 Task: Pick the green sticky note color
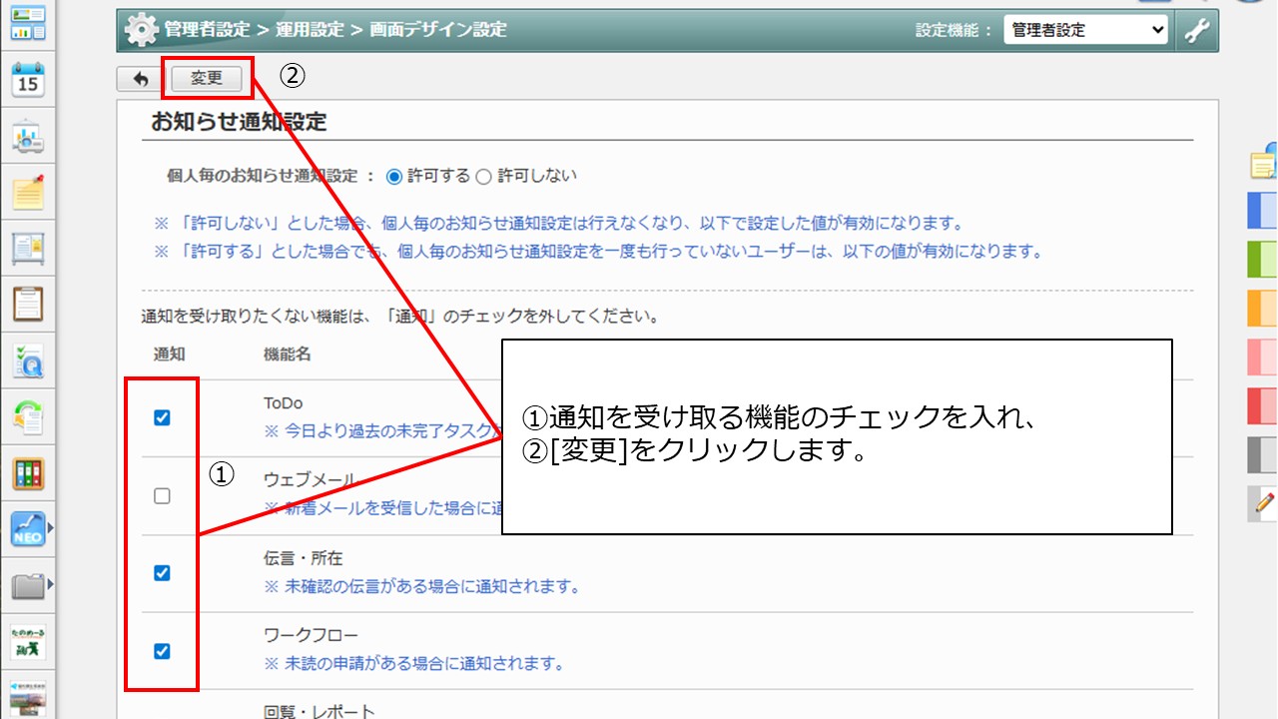point(1264,259)
